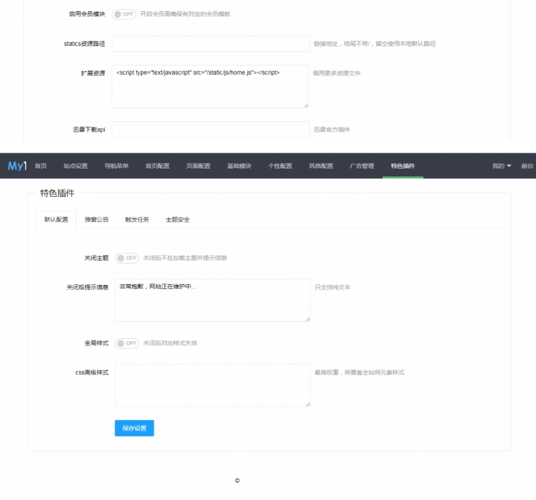Focus the statics资源路径 input field
Viewport: 536px width, 500px height.
coord(210,43)
